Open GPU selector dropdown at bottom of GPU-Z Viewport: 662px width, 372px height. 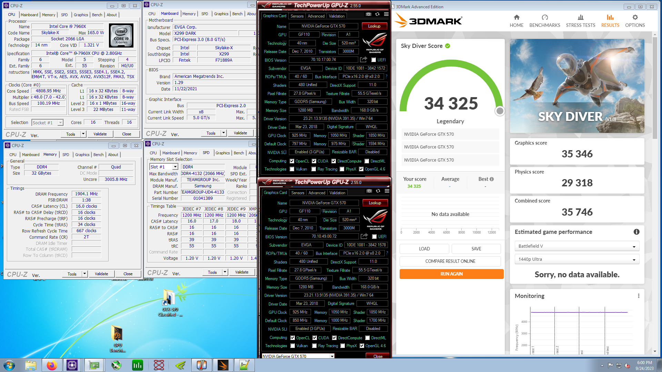coord(298,356)
